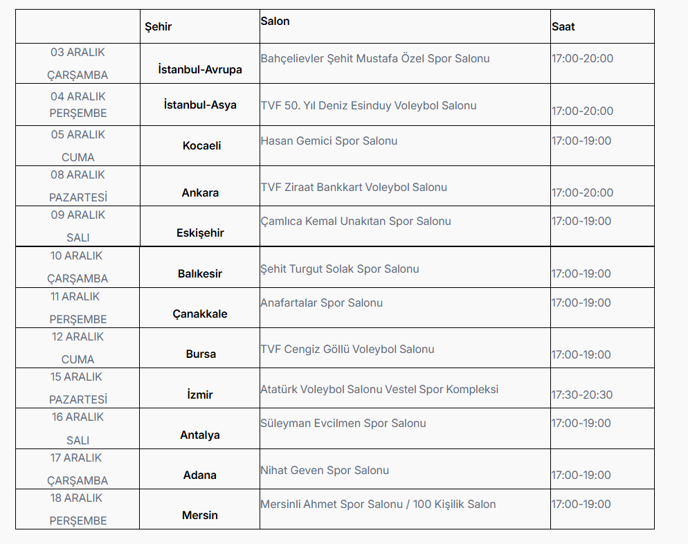Screen dimensions: 688x544
Task: Click Bahçelievler Şehit Mustafa Özel Spor Salonu
Action: pyautogui.click(x=374, y=59)
